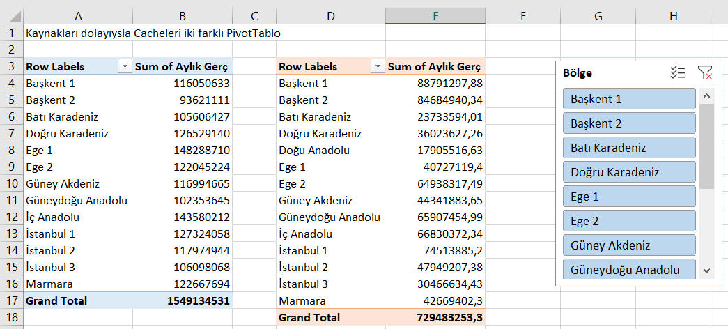Viewport: 728px width, 329px height.
Task: Click the select-all corner triangle
Action: click(11, 16)
